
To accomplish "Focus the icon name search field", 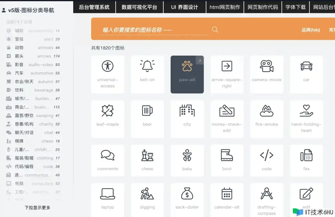I will pyautogui.click(x=154, y=30).
